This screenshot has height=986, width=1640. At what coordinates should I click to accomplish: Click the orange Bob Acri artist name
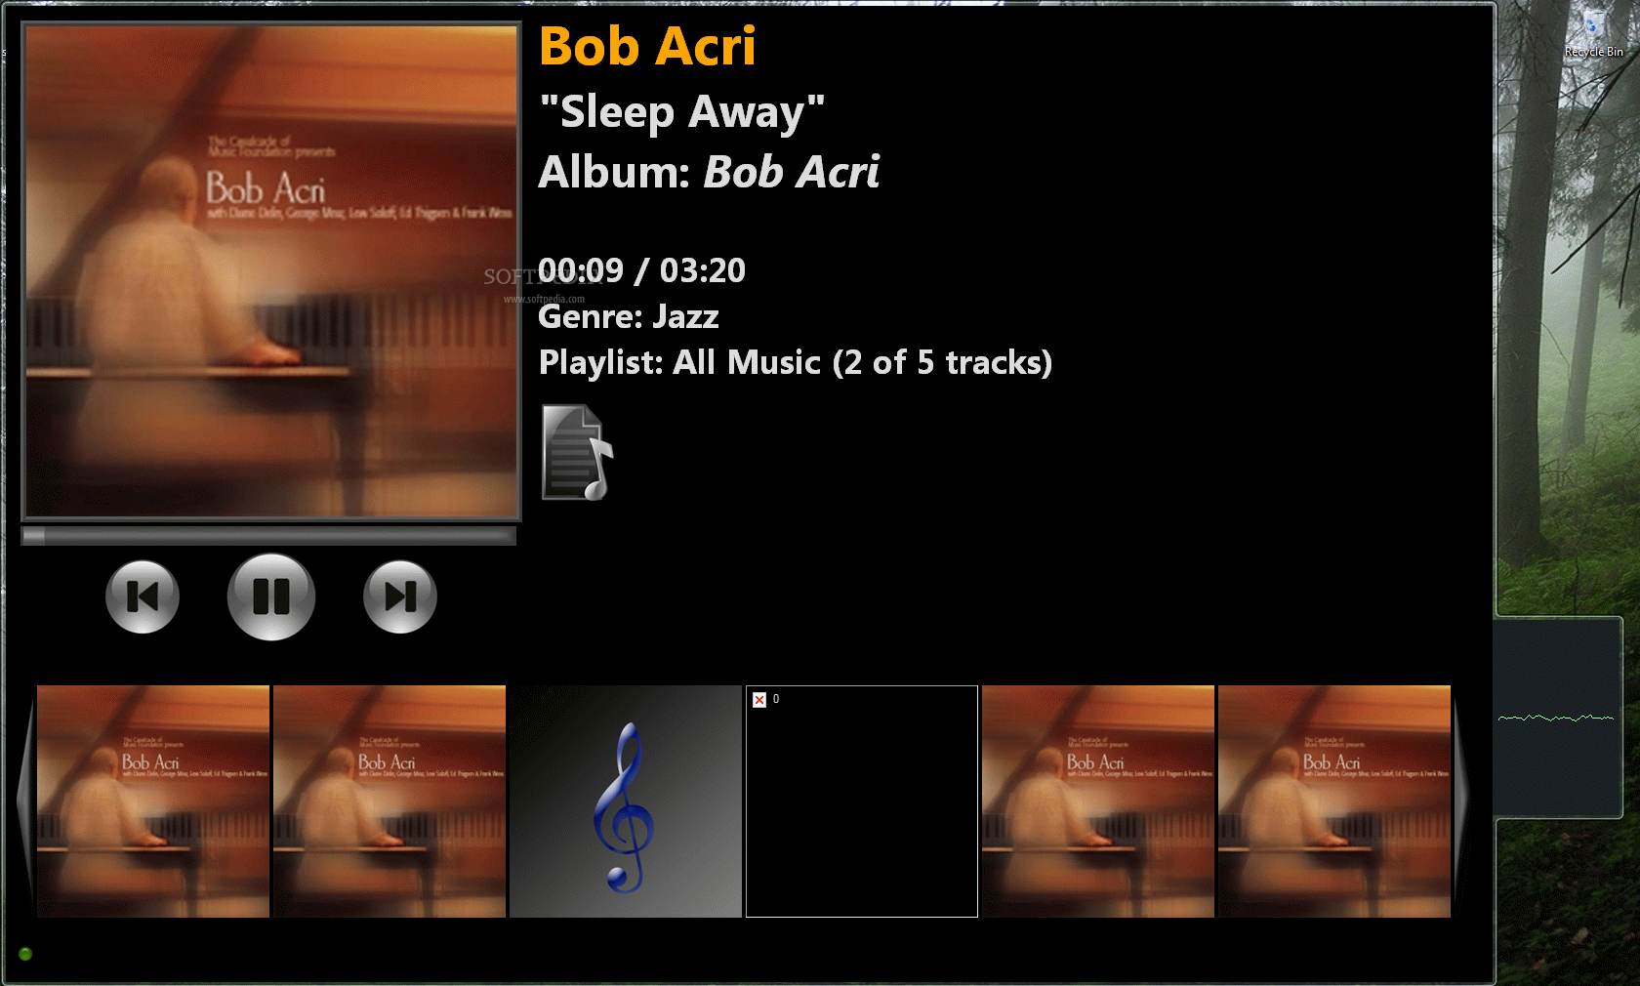(x=647, y=46)
